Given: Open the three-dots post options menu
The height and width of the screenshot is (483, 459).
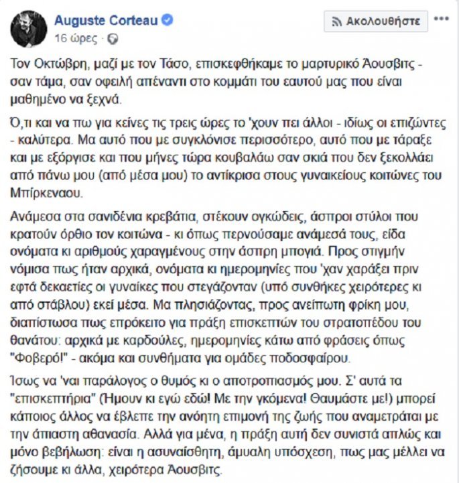Looking at the screenshot, I should (441, 19).
